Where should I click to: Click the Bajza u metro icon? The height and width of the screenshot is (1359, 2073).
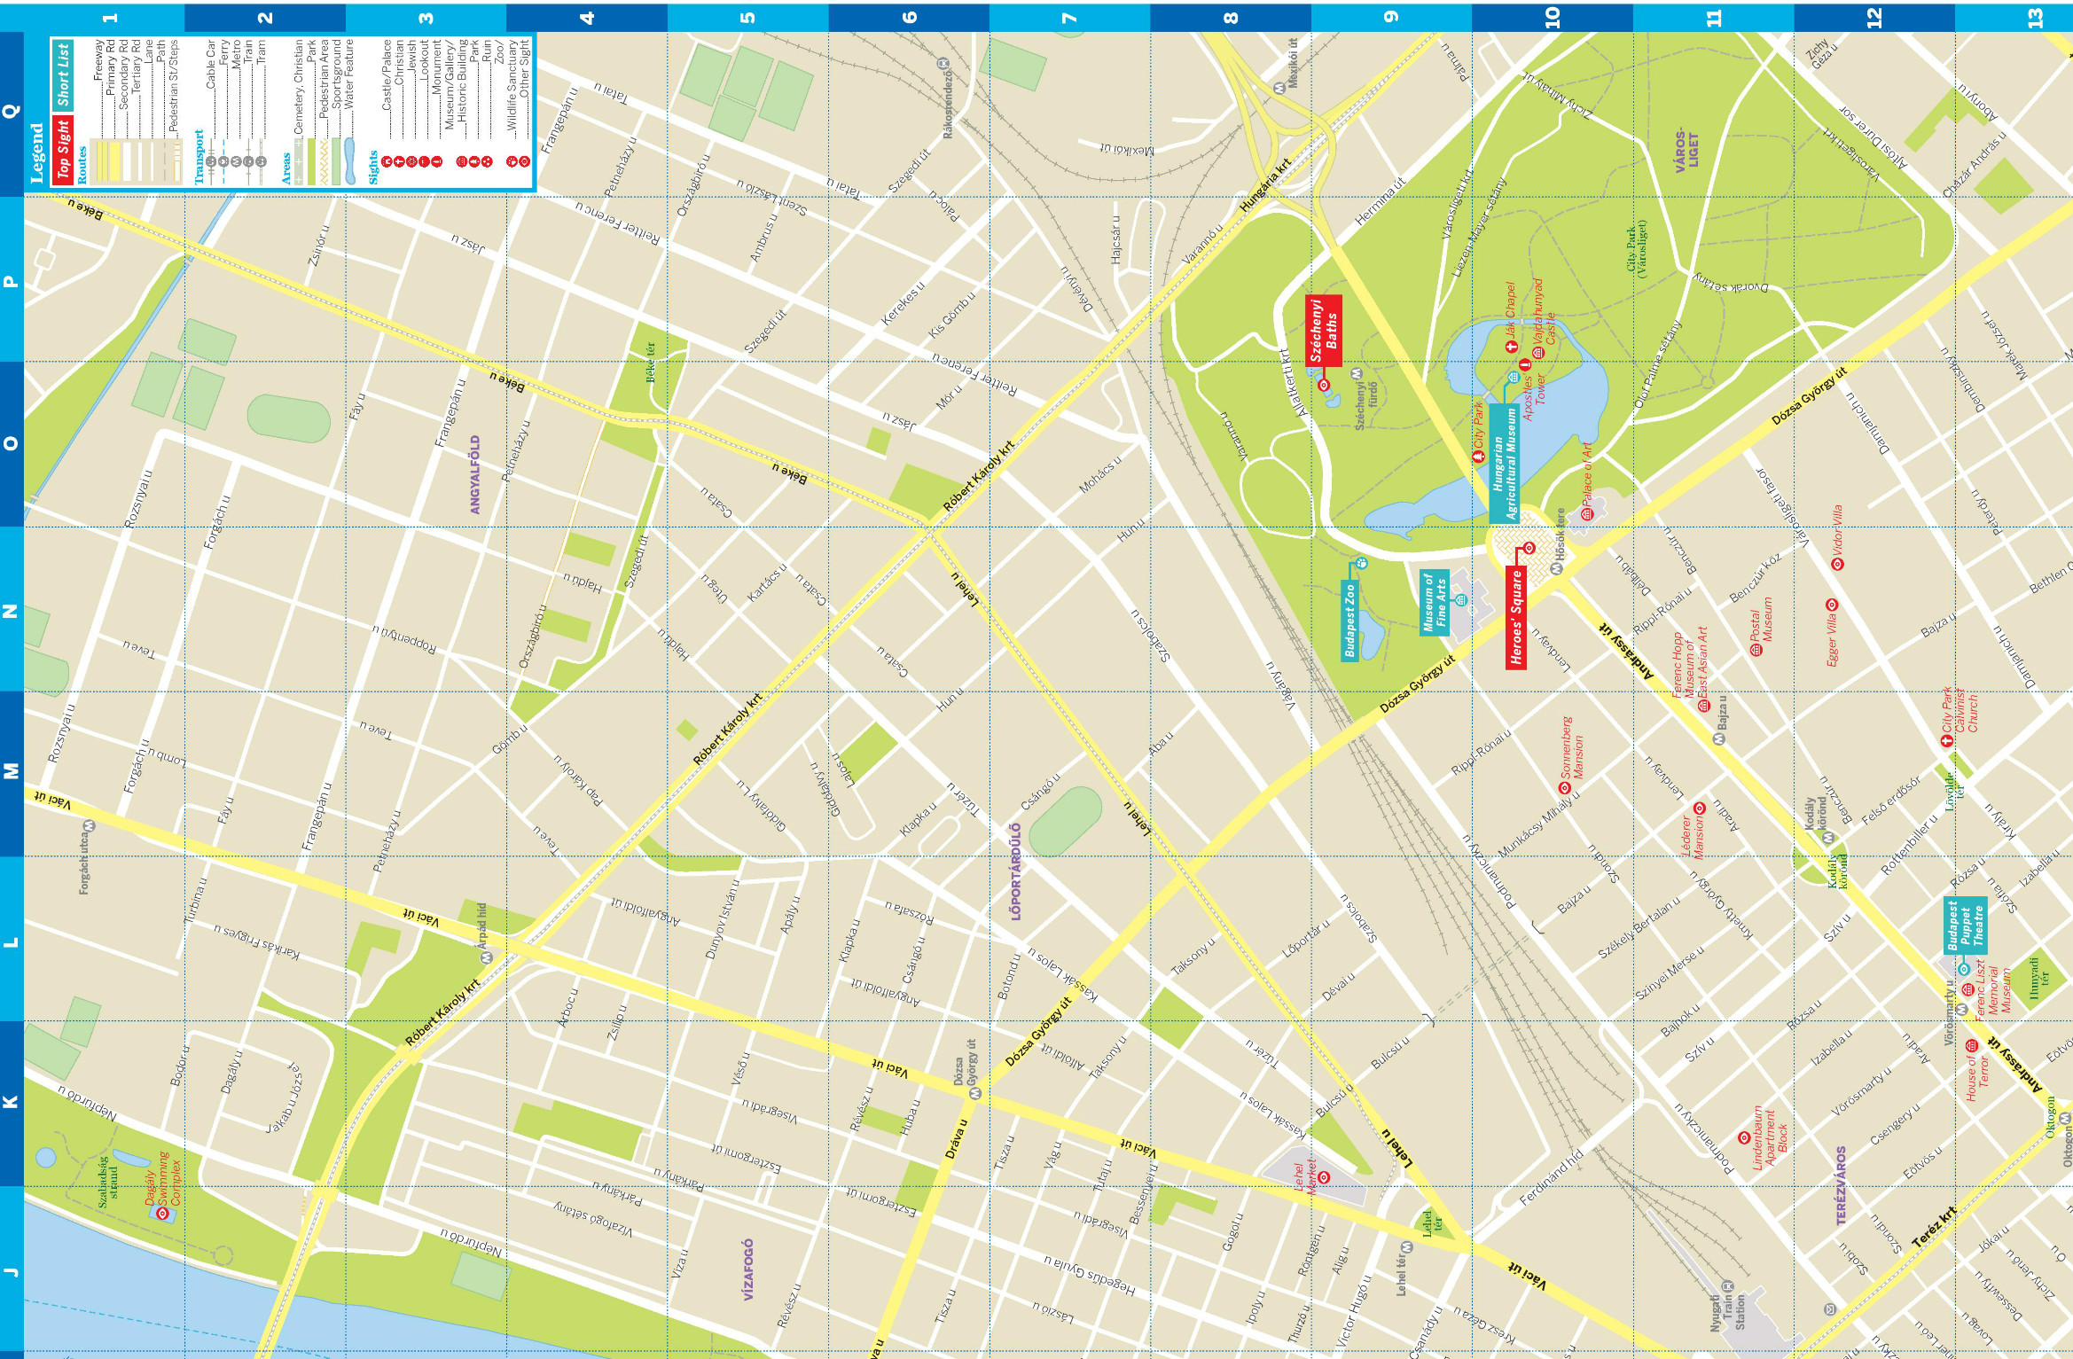click(1718, 738)
